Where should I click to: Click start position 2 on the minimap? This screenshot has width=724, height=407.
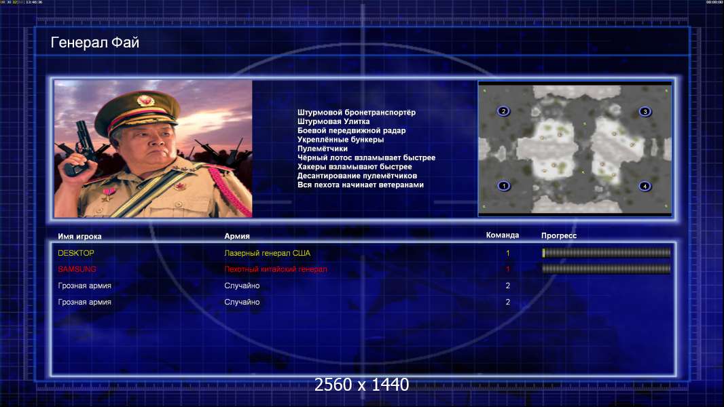pyautogui.click(x=503, y=111)
